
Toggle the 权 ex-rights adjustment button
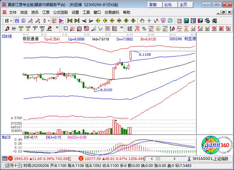(x=54, y=21)
